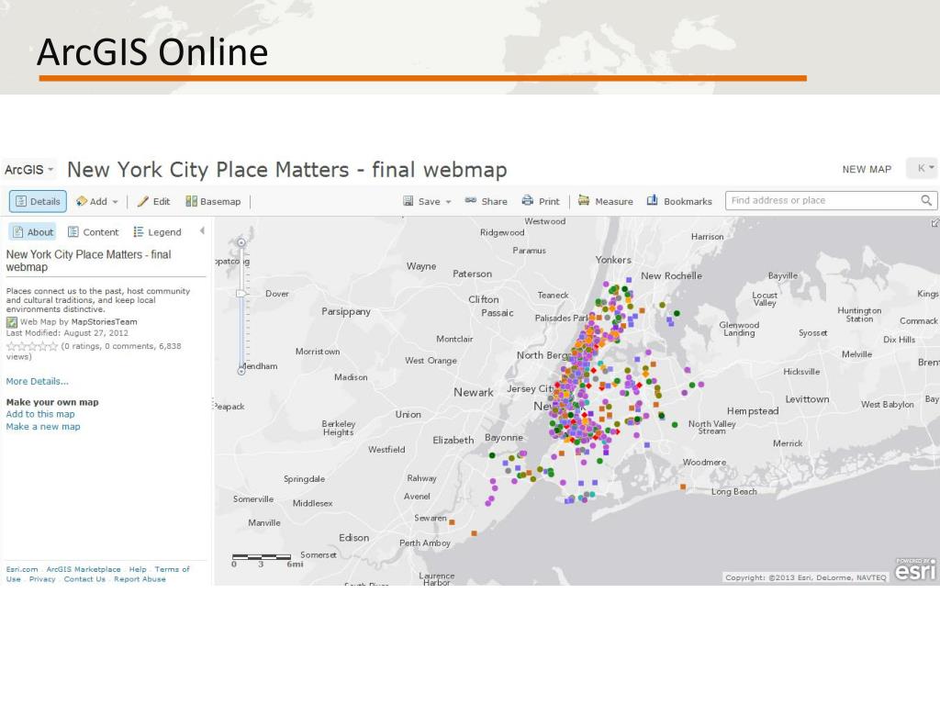Rate the map using the stars

32,346
